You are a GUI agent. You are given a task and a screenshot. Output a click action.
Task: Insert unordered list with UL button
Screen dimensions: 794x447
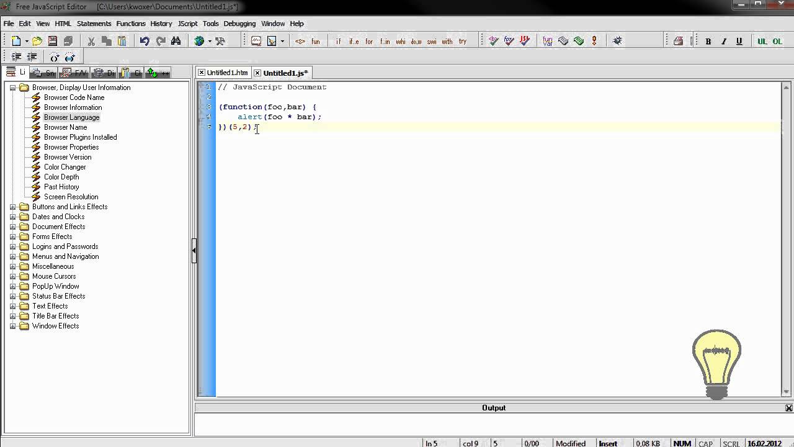[762, 42]
